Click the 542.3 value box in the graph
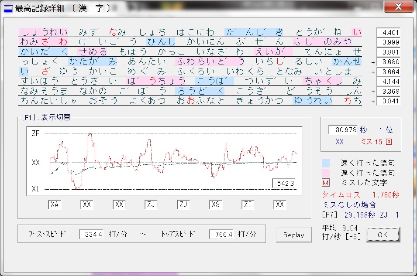This screenshot has height=276, width=417. (x=283, y=184)
